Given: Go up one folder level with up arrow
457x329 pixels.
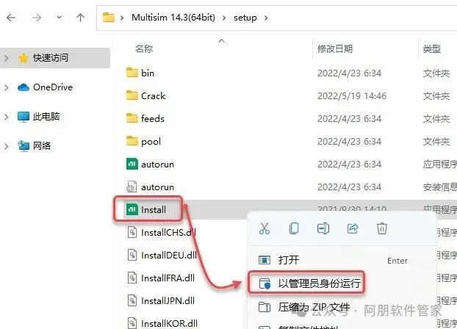Looking at the screenshot, I should click(80, 18).
